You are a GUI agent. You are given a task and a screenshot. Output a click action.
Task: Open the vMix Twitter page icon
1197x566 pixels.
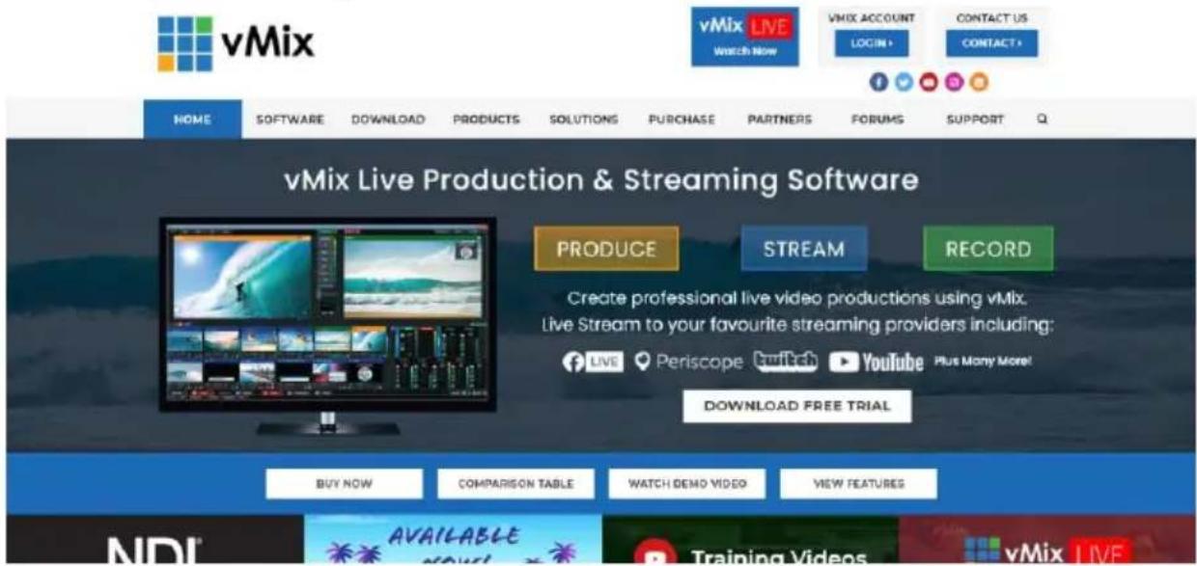(904, 83)
